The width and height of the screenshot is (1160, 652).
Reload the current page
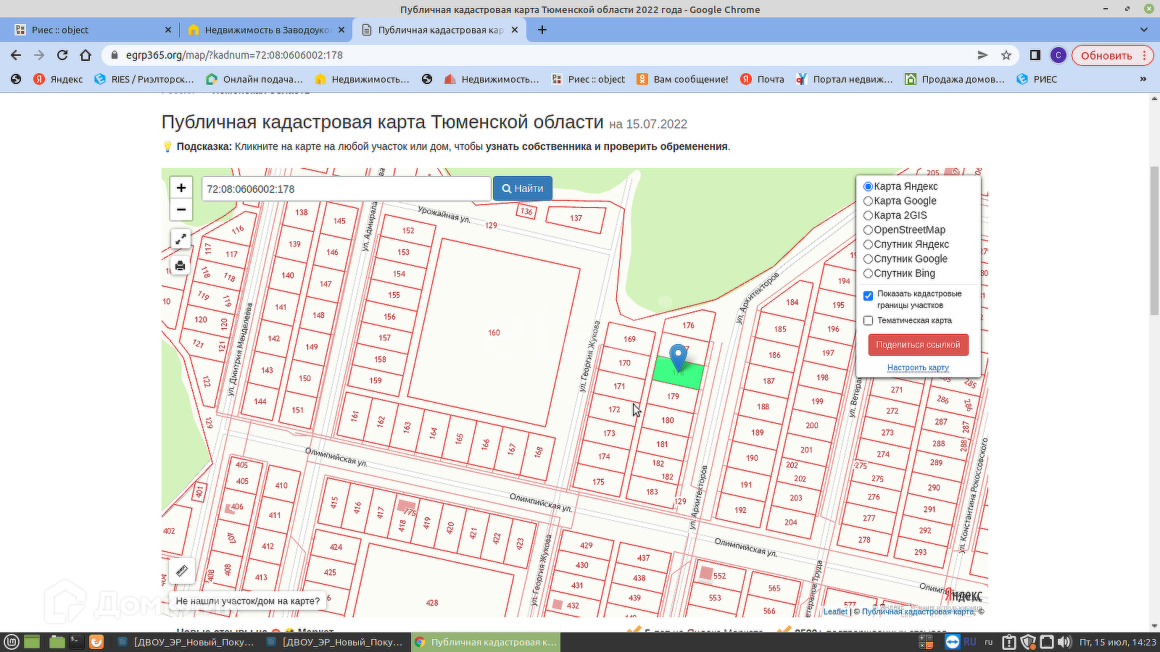coord(62,55)
